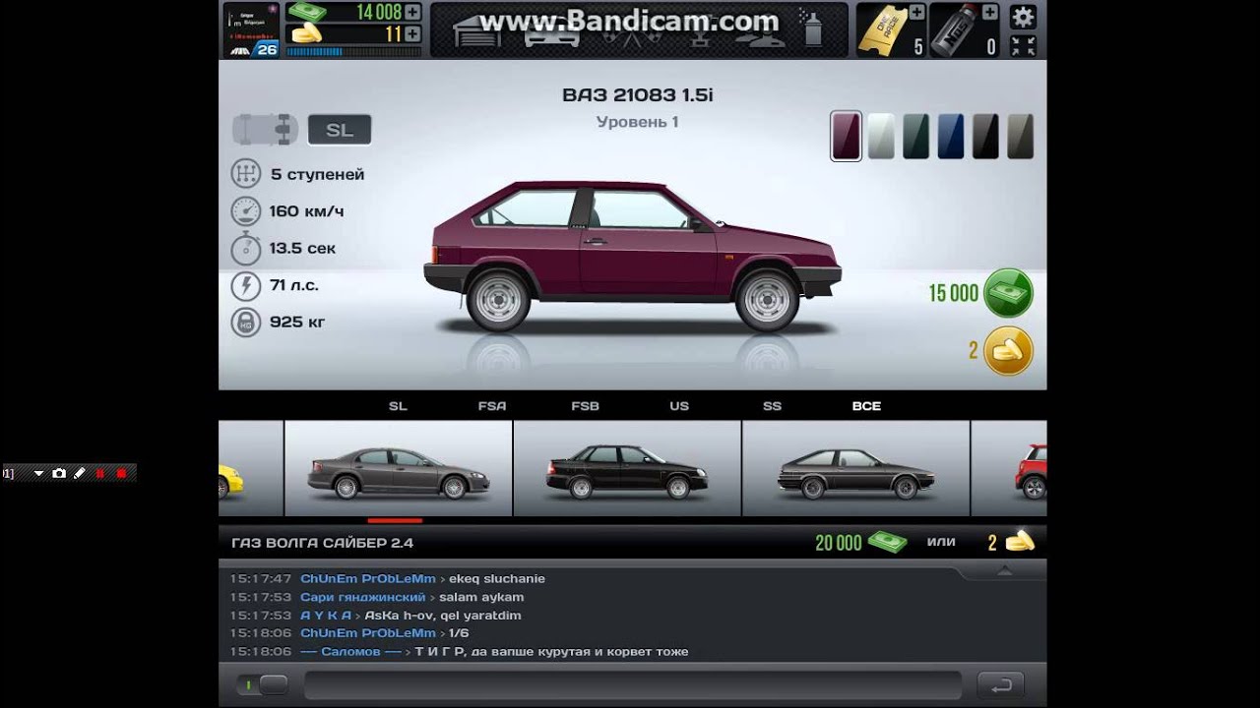1260x708 pixels.
Task: Select the US class tab
Action: click(x=679, y=405)
